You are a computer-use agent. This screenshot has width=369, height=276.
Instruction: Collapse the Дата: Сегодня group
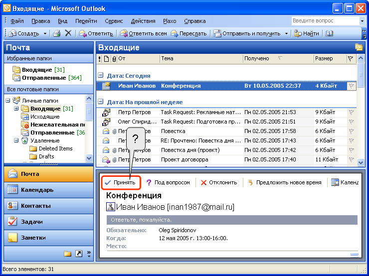pyautogui.click(x=101, y=75)
